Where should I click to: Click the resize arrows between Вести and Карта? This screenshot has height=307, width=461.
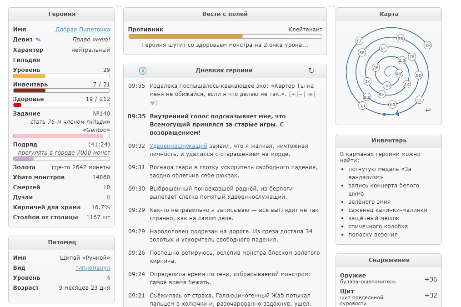(x=331, y=6)
